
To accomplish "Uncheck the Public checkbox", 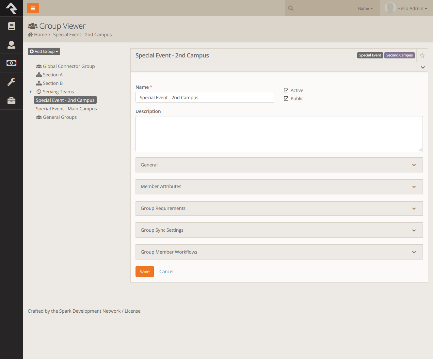I will [286, 99].
